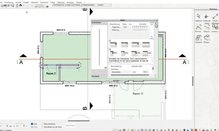Screen dimensions: 219x131
Task: Open the Ansicht menu
Action: (x=18, y=2)
